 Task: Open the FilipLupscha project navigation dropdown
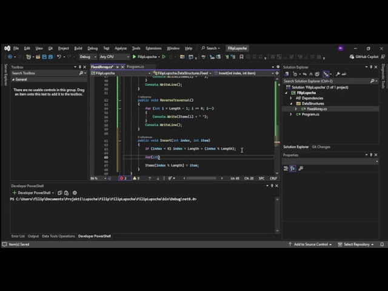[x=121, y=73]
